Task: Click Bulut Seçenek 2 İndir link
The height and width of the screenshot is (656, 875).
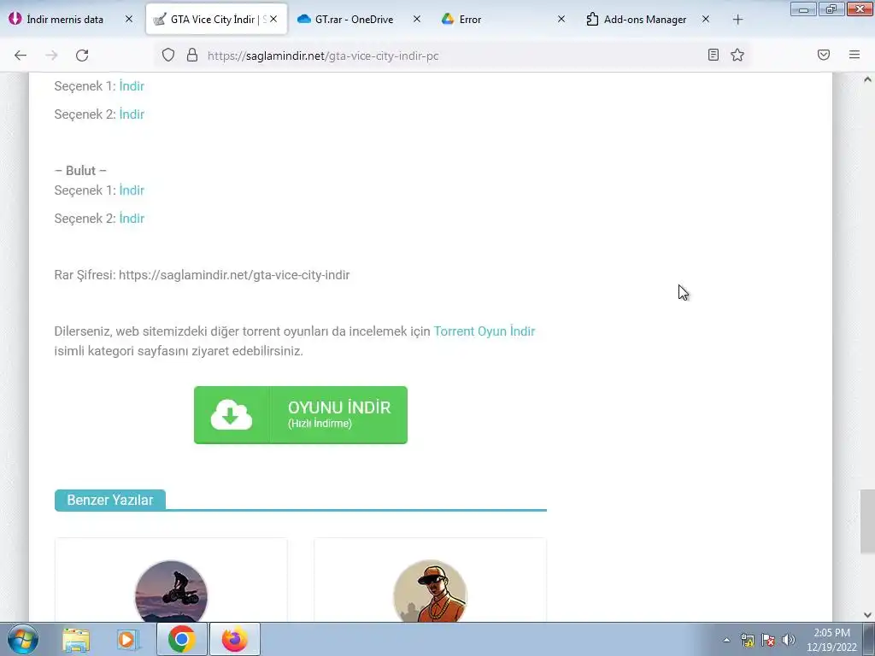Action: click(132, 218)
